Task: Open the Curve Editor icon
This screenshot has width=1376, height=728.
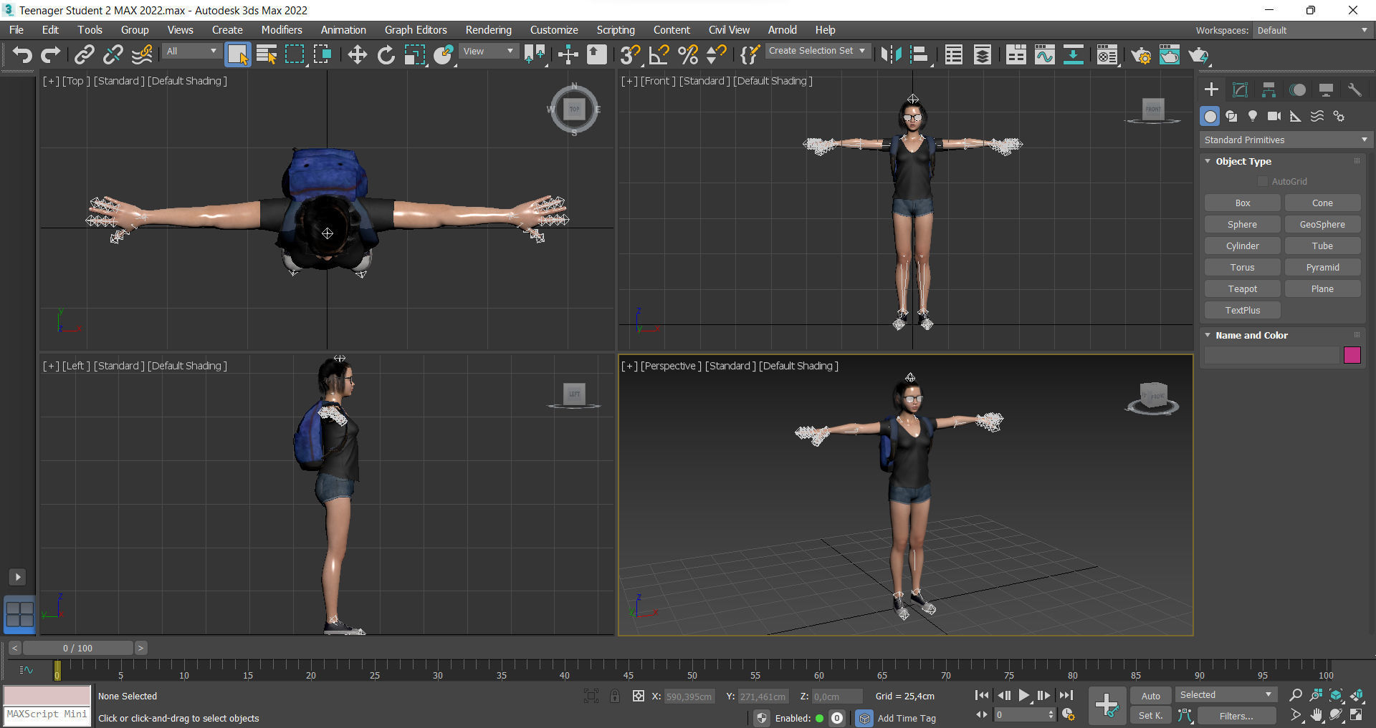Action: click(1044, 54)
